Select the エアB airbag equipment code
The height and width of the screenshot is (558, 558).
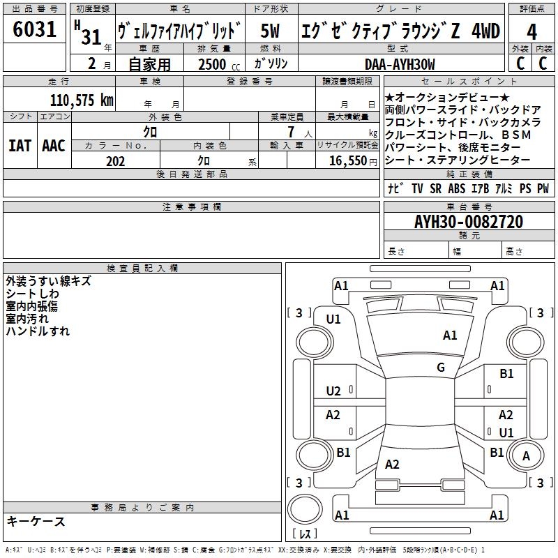tap(480, 188)
